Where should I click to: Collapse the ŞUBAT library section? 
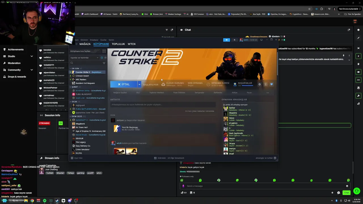(x=71, y=87)
